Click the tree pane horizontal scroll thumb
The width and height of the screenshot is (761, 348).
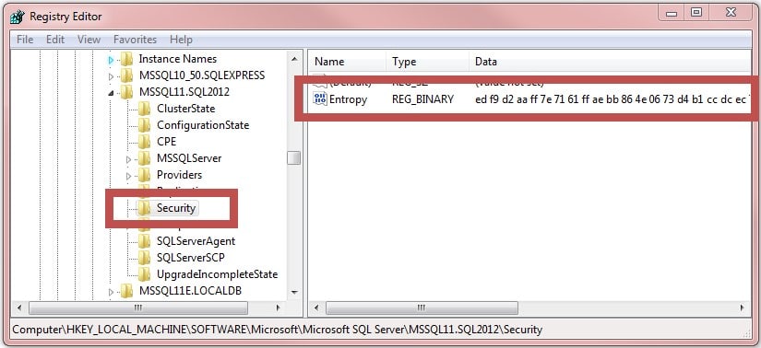coord(138,307)
